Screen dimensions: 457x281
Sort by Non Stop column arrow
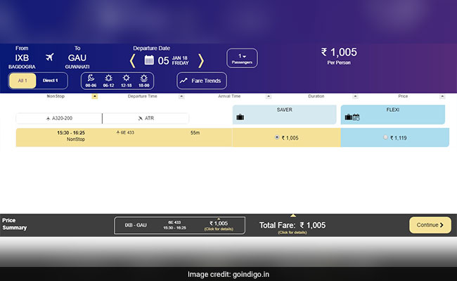pos(95,96)
